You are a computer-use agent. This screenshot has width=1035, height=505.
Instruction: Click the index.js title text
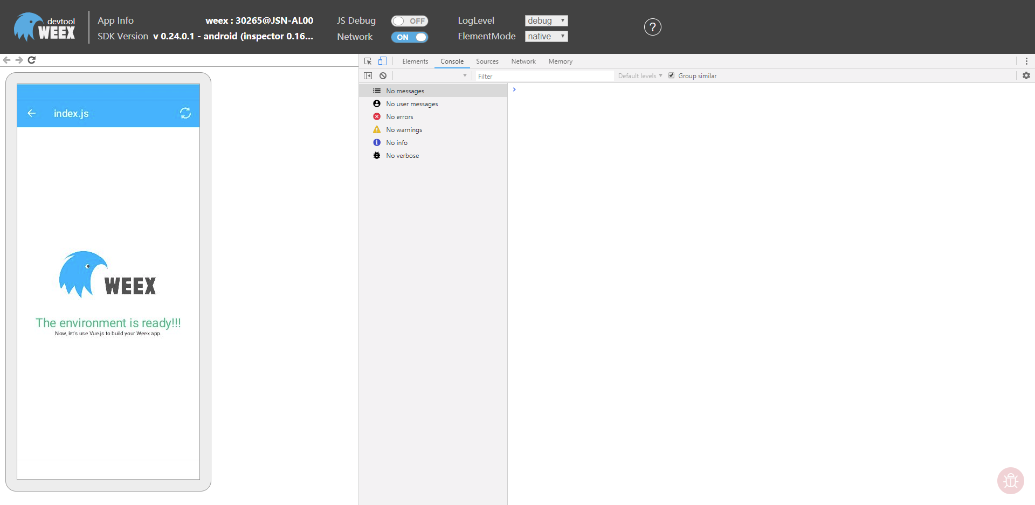coord(71,113)
